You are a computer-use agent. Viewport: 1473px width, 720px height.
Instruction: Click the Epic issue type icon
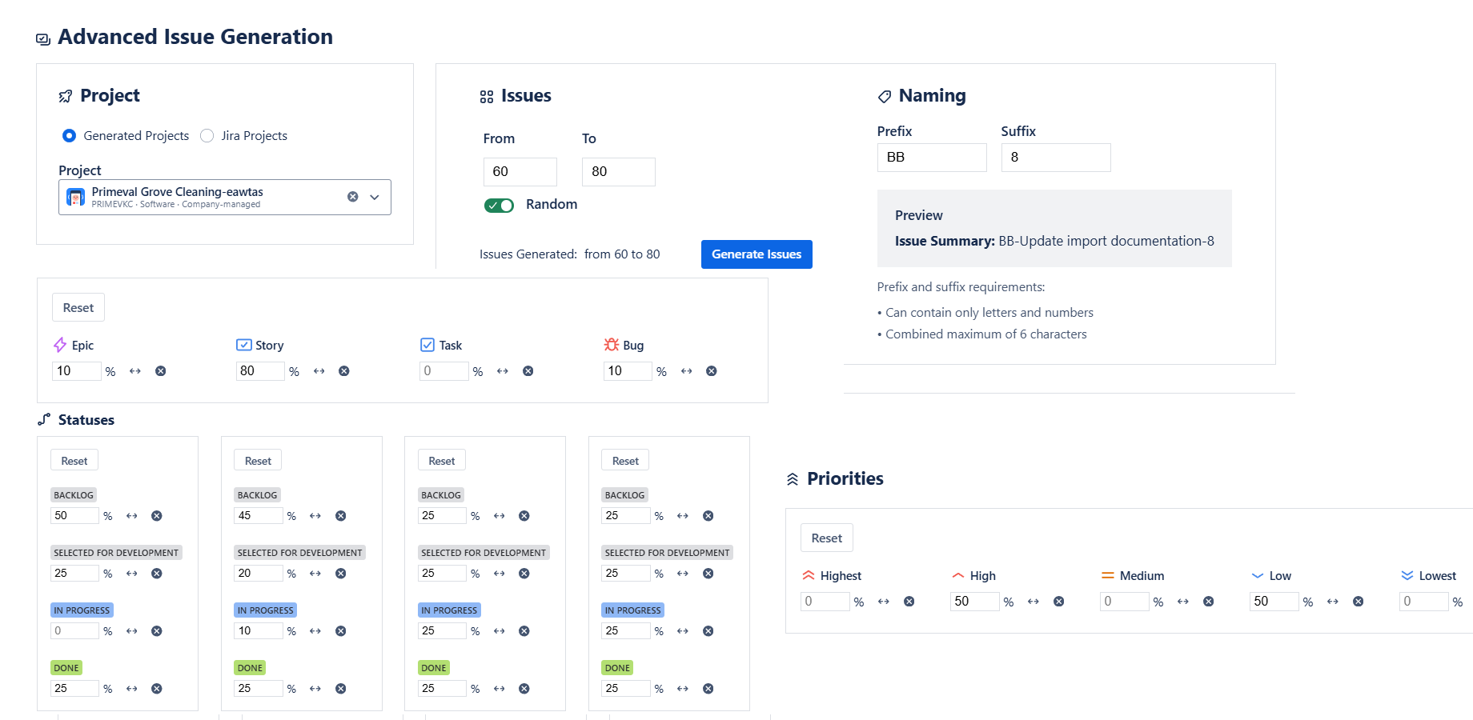pyautogui.click(x=59, y=345)
